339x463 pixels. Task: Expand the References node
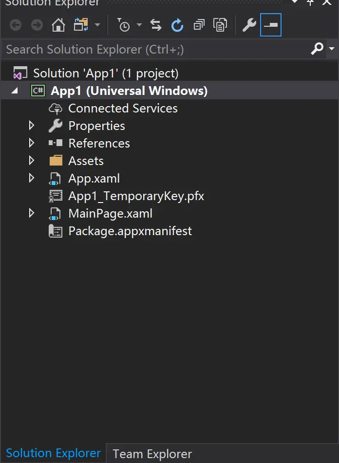coord(32,143)
